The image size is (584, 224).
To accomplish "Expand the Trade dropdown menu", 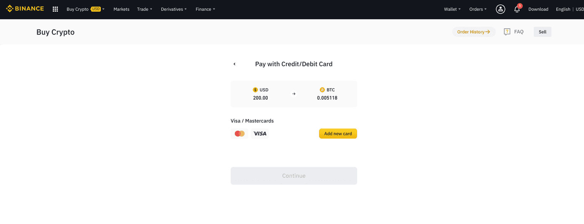I will (144, 9).
